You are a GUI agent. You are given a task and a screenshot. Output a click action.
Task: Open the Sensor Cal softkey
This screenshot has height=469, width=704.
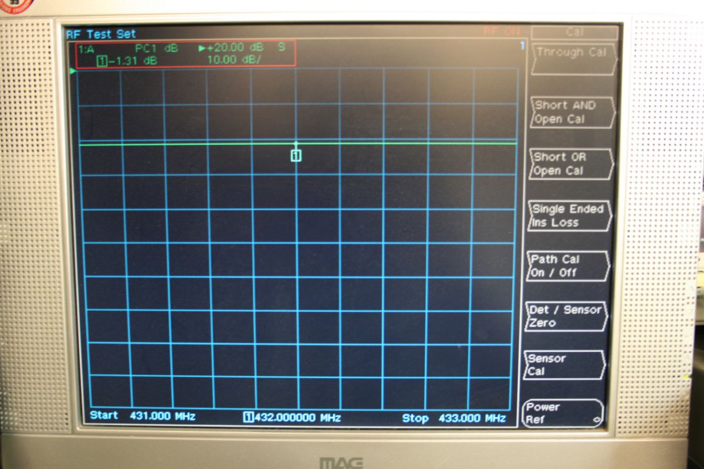pos(564,365)
